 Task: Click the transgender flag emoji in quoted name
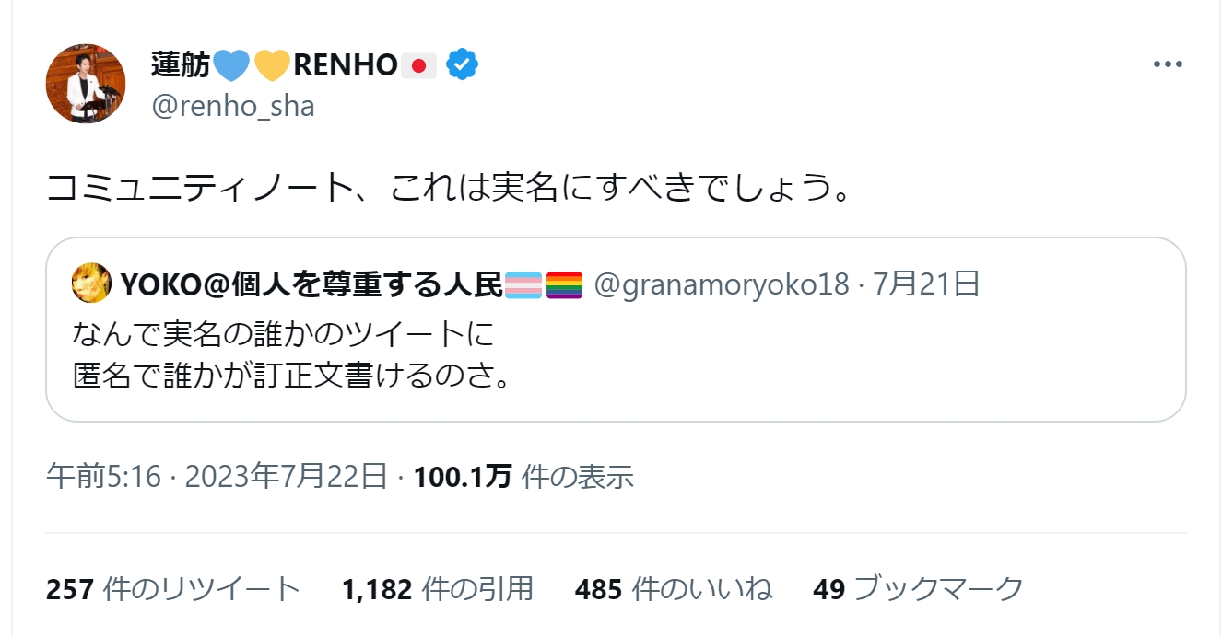523,286
